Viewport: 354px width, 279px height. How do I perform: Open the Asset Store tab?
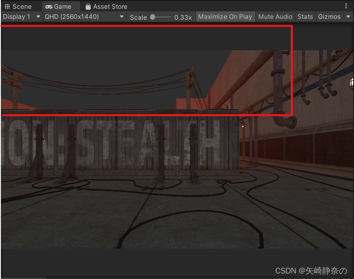[x=106, y=7]
